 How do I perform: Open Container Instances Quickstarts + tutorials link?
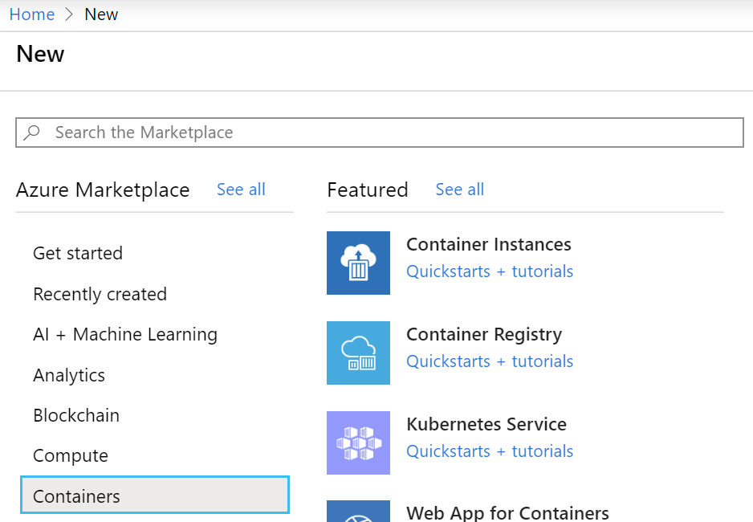[x=490, y=271]
